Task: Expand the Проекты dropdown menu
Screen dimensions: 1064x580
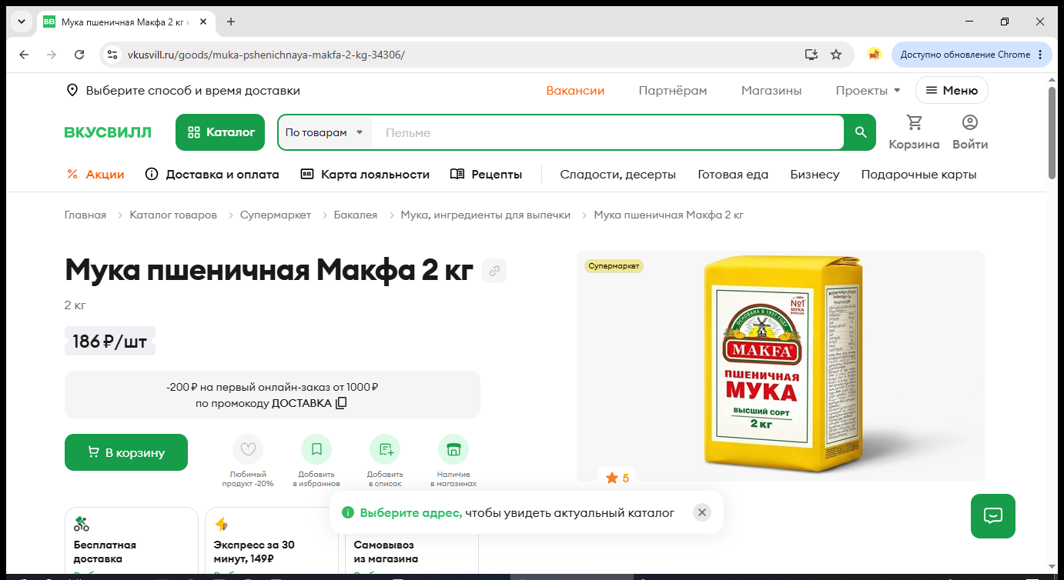Action: click(x=868, y=91)
